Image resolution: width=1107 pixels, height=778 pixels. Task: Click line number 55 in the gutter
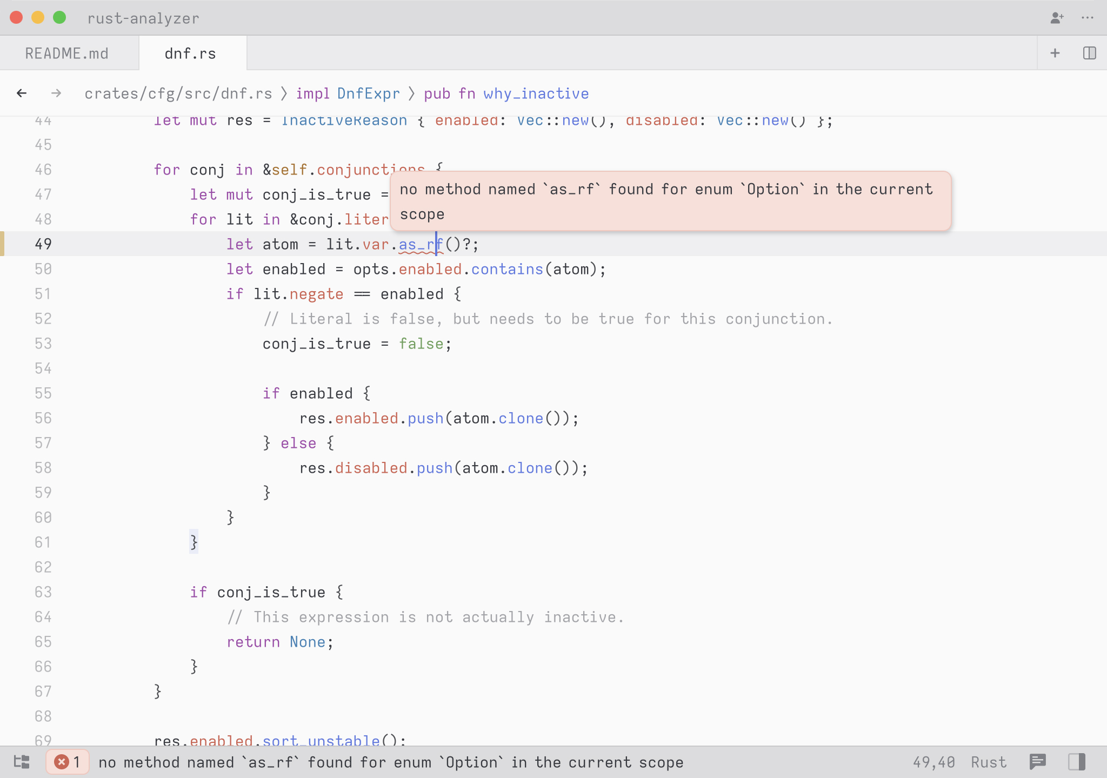coord(43,393)
